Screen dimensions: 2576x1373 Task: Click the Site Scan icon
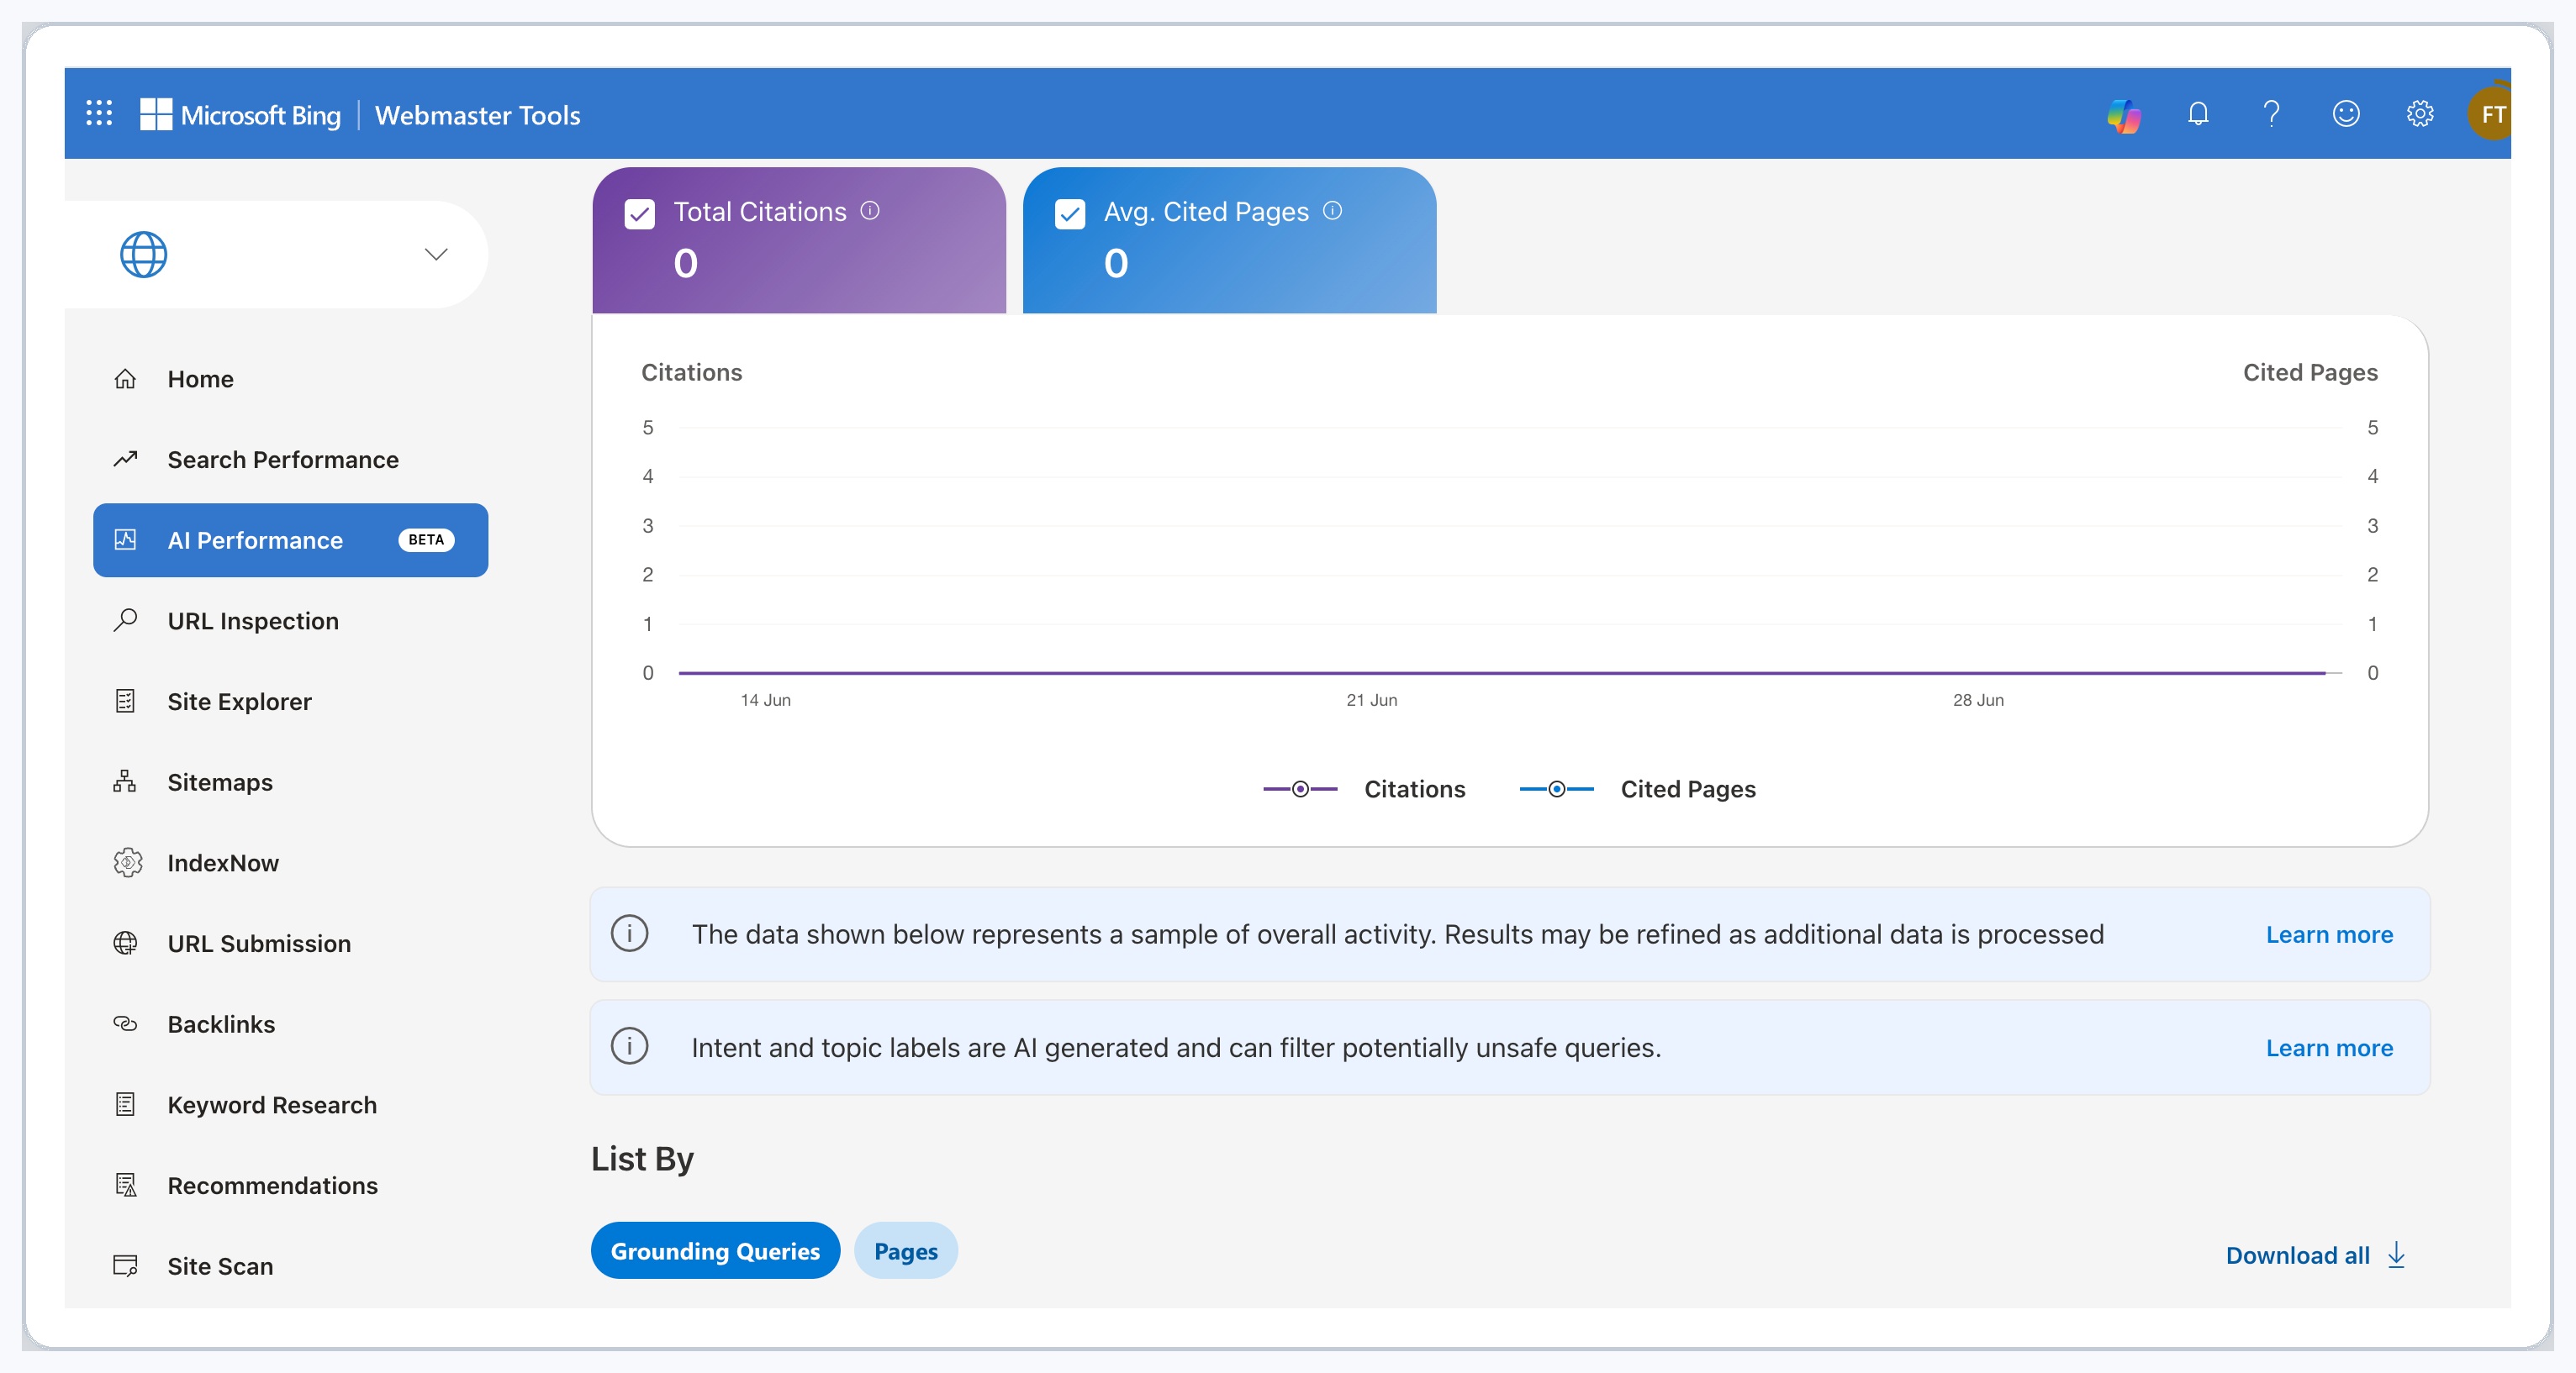(x=125, y=1266)
